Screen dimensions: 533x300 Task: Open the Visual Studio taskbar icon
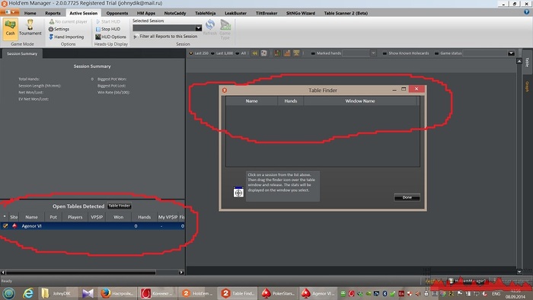(88, 293)
